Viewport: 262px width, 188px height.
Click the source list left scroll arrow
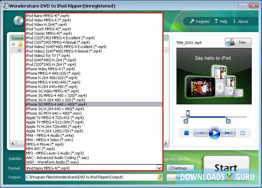(x=13, y=144)
